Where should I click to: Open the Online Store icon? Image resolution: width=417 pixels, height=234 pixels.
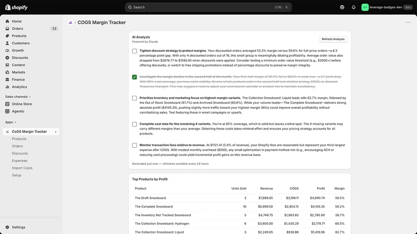coord(7,104)
